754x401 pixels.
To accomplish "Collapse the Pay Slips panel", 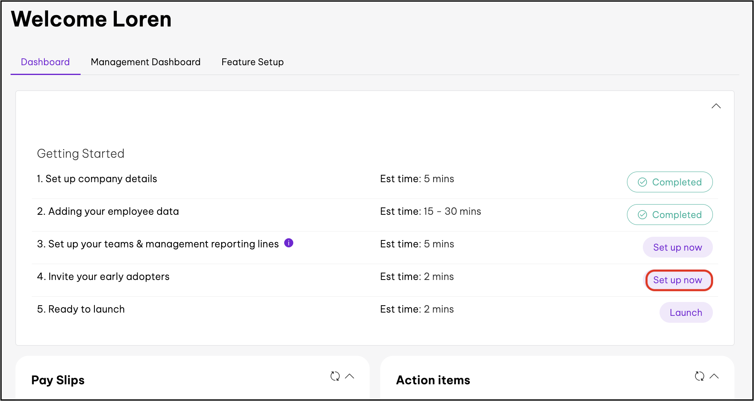I will coord(350,376).
